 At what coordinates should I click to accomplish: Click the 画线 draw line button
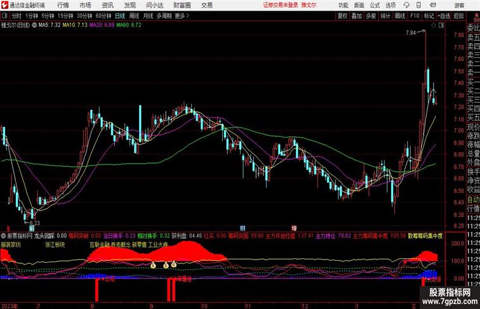tap(400, 16)
